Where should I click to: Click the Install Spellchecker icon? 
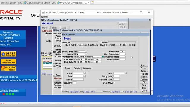click(x=9, y=62)
